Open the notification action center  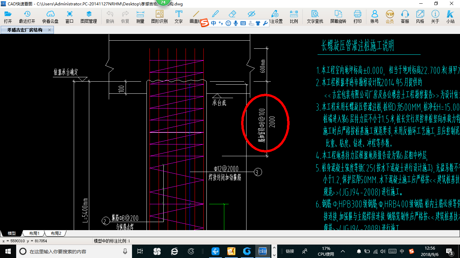point(450,251)
